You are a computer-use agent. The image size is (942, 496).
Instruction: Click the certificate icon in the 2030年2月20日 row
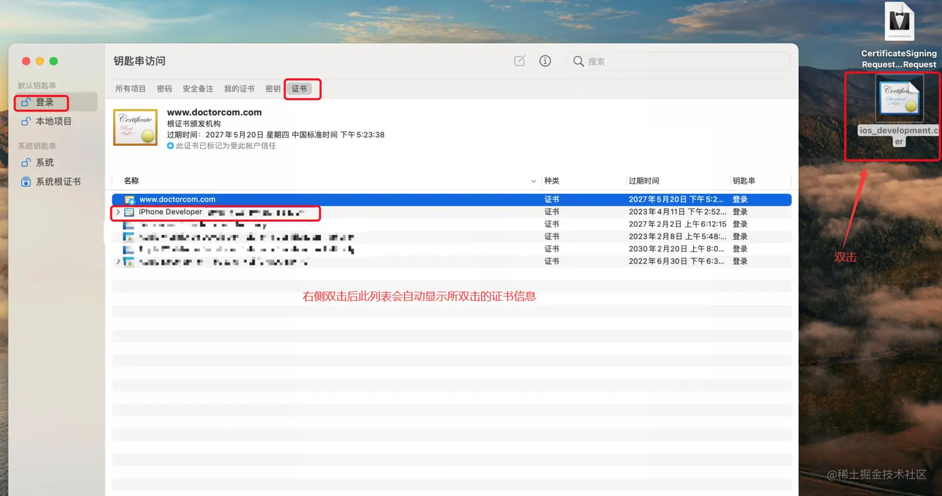(x=129, y=250)
